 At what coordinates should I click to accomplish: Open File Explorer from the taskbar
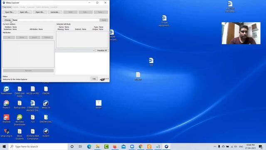point(98,146)
